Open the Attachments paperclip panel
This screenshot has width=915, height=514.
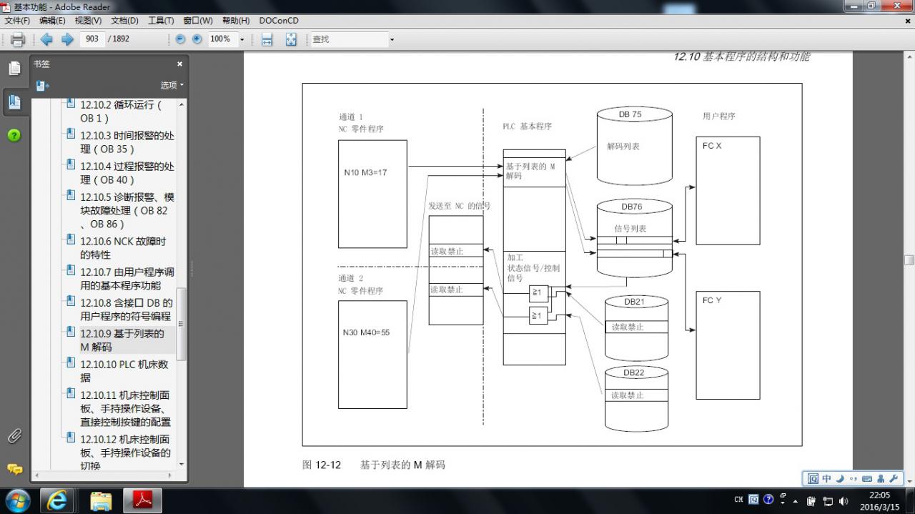[14, 435]
